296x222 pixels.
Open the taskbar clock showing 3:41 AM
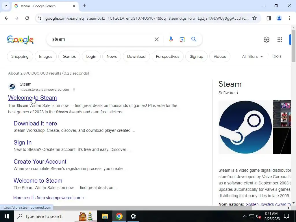271,216
